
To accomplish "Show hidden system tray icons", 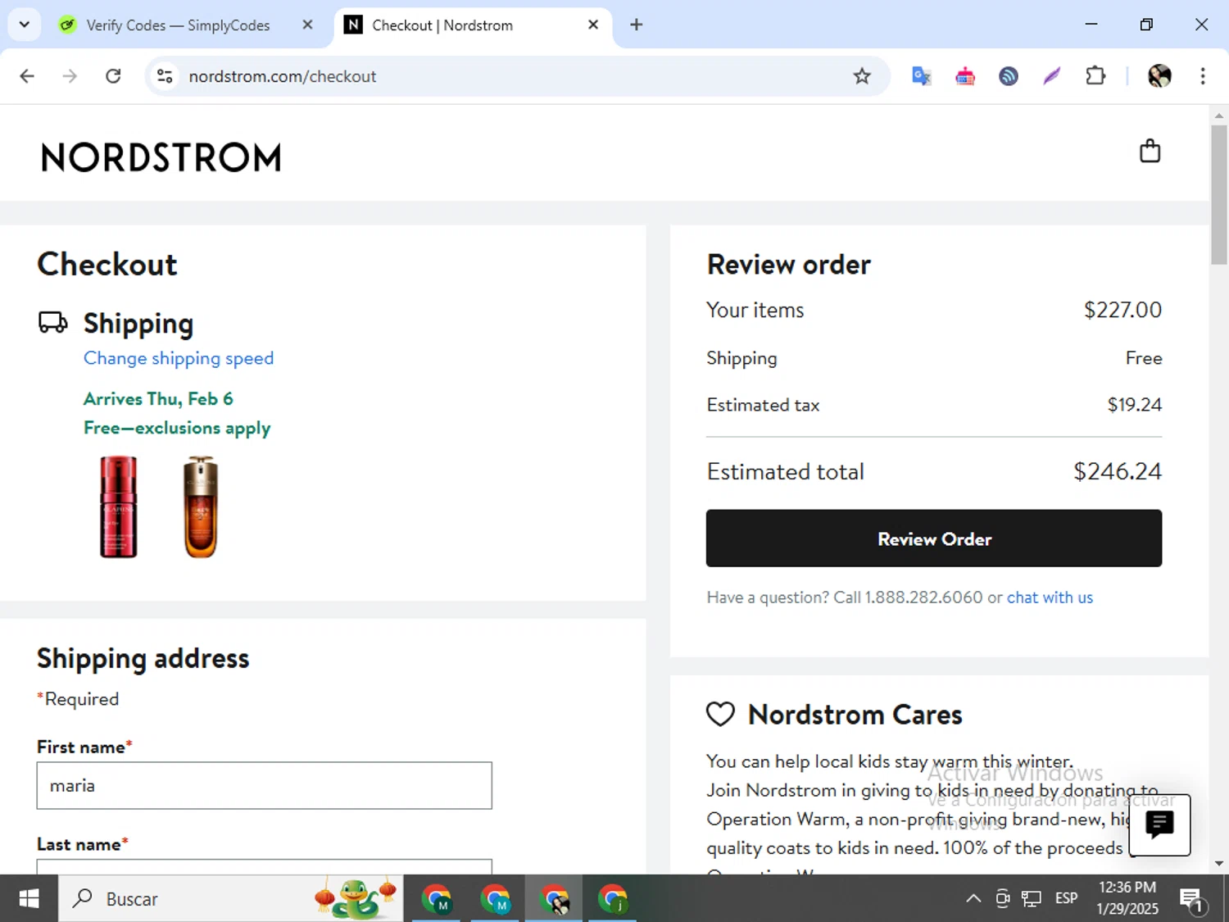I will pyautogui.click(x=973, y=898).
